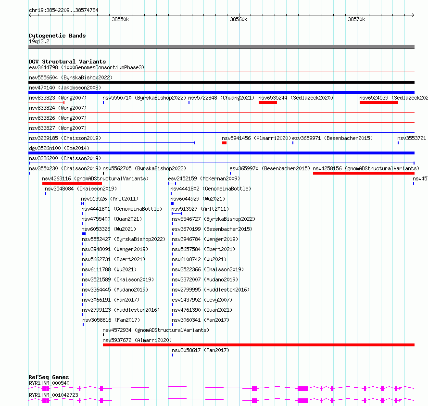The width and height of the screenshot is (428, 406).
Task: Open nsv470140 (Jakobsson2008) label
Action: 65,88
